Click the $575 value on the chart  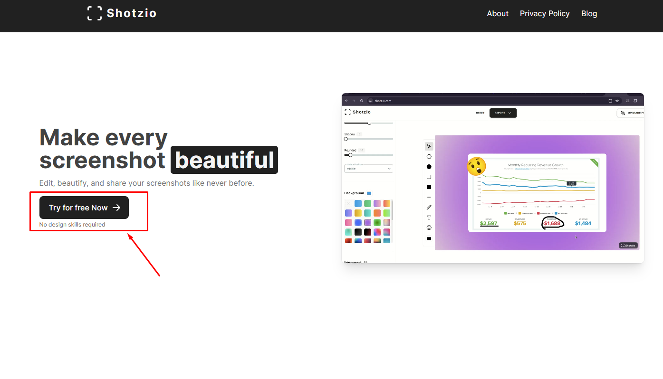tap(520, 223)
